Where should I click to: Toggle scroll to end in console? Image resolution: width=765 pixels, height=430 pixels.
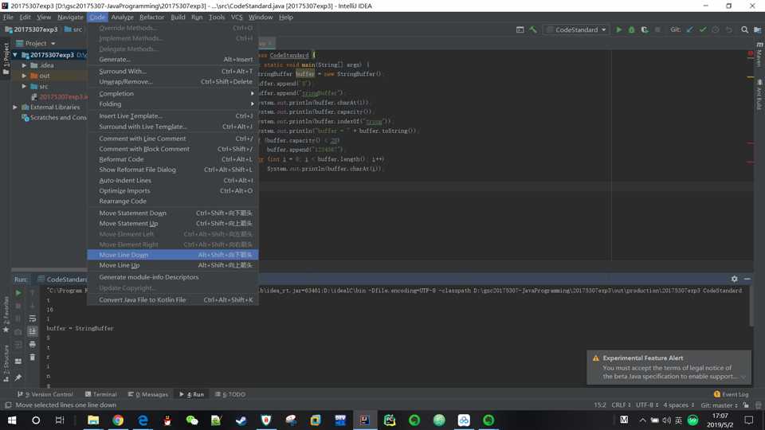tap(32, 331)
